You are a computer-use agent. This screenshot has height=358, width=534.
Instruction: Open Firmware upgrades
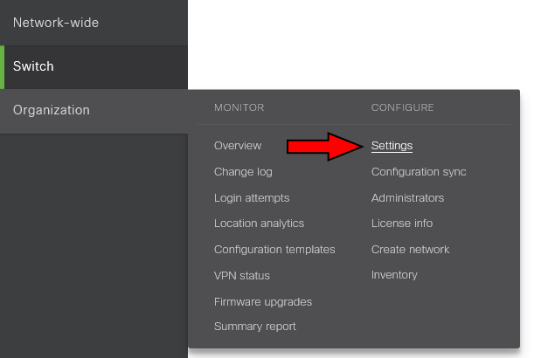tap(263, 301)
